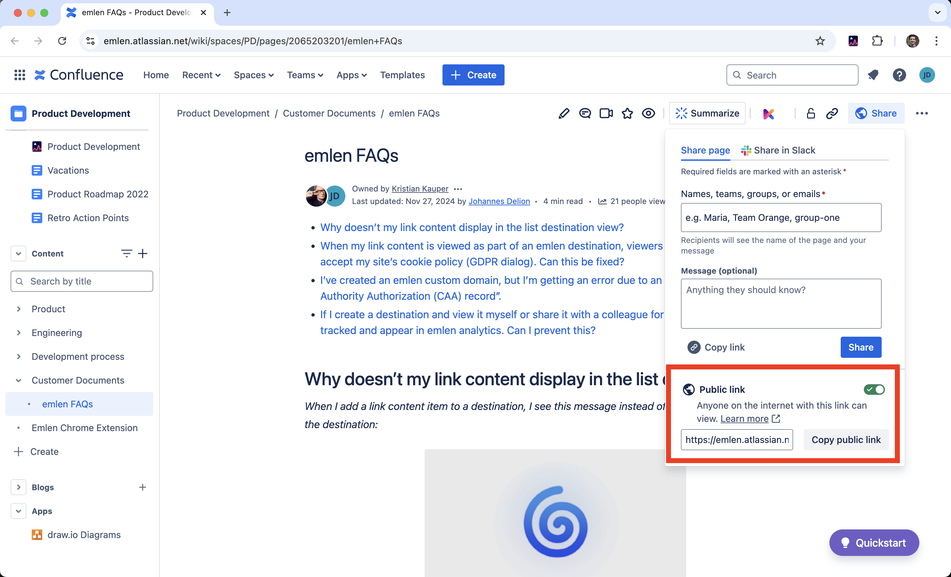Open the Learn more link

click(x=745, y=419)
